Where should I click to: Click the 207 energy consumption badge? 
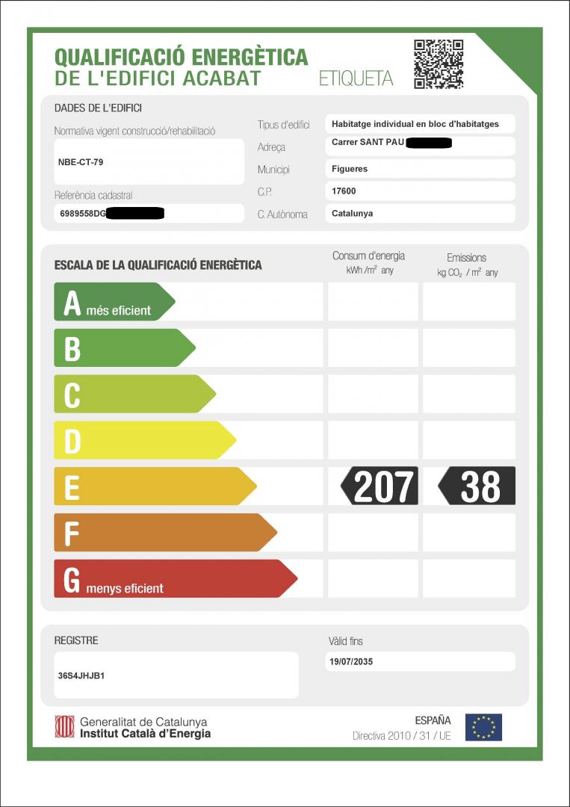(380, 486)
